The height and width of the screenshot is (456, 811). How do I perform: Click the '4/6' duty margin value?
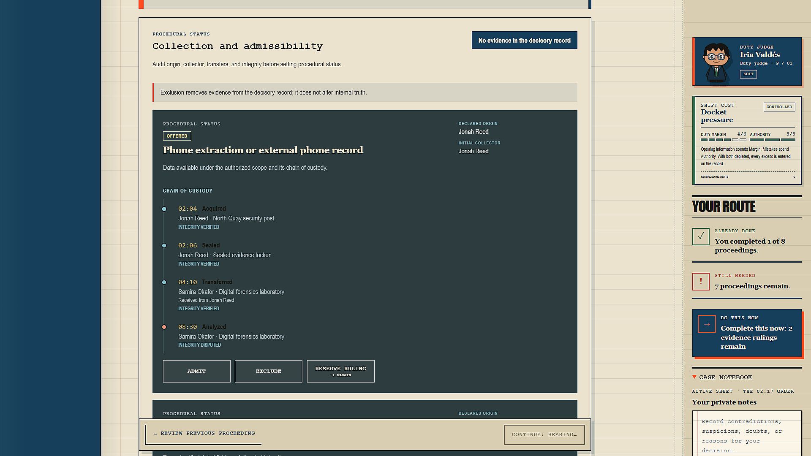pyautogui.click(x=742, y=134)
